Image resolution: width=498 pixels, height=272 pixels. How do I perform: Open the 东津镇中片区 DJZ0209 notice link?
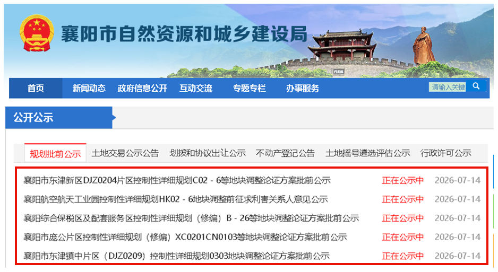tap(177, 256)
